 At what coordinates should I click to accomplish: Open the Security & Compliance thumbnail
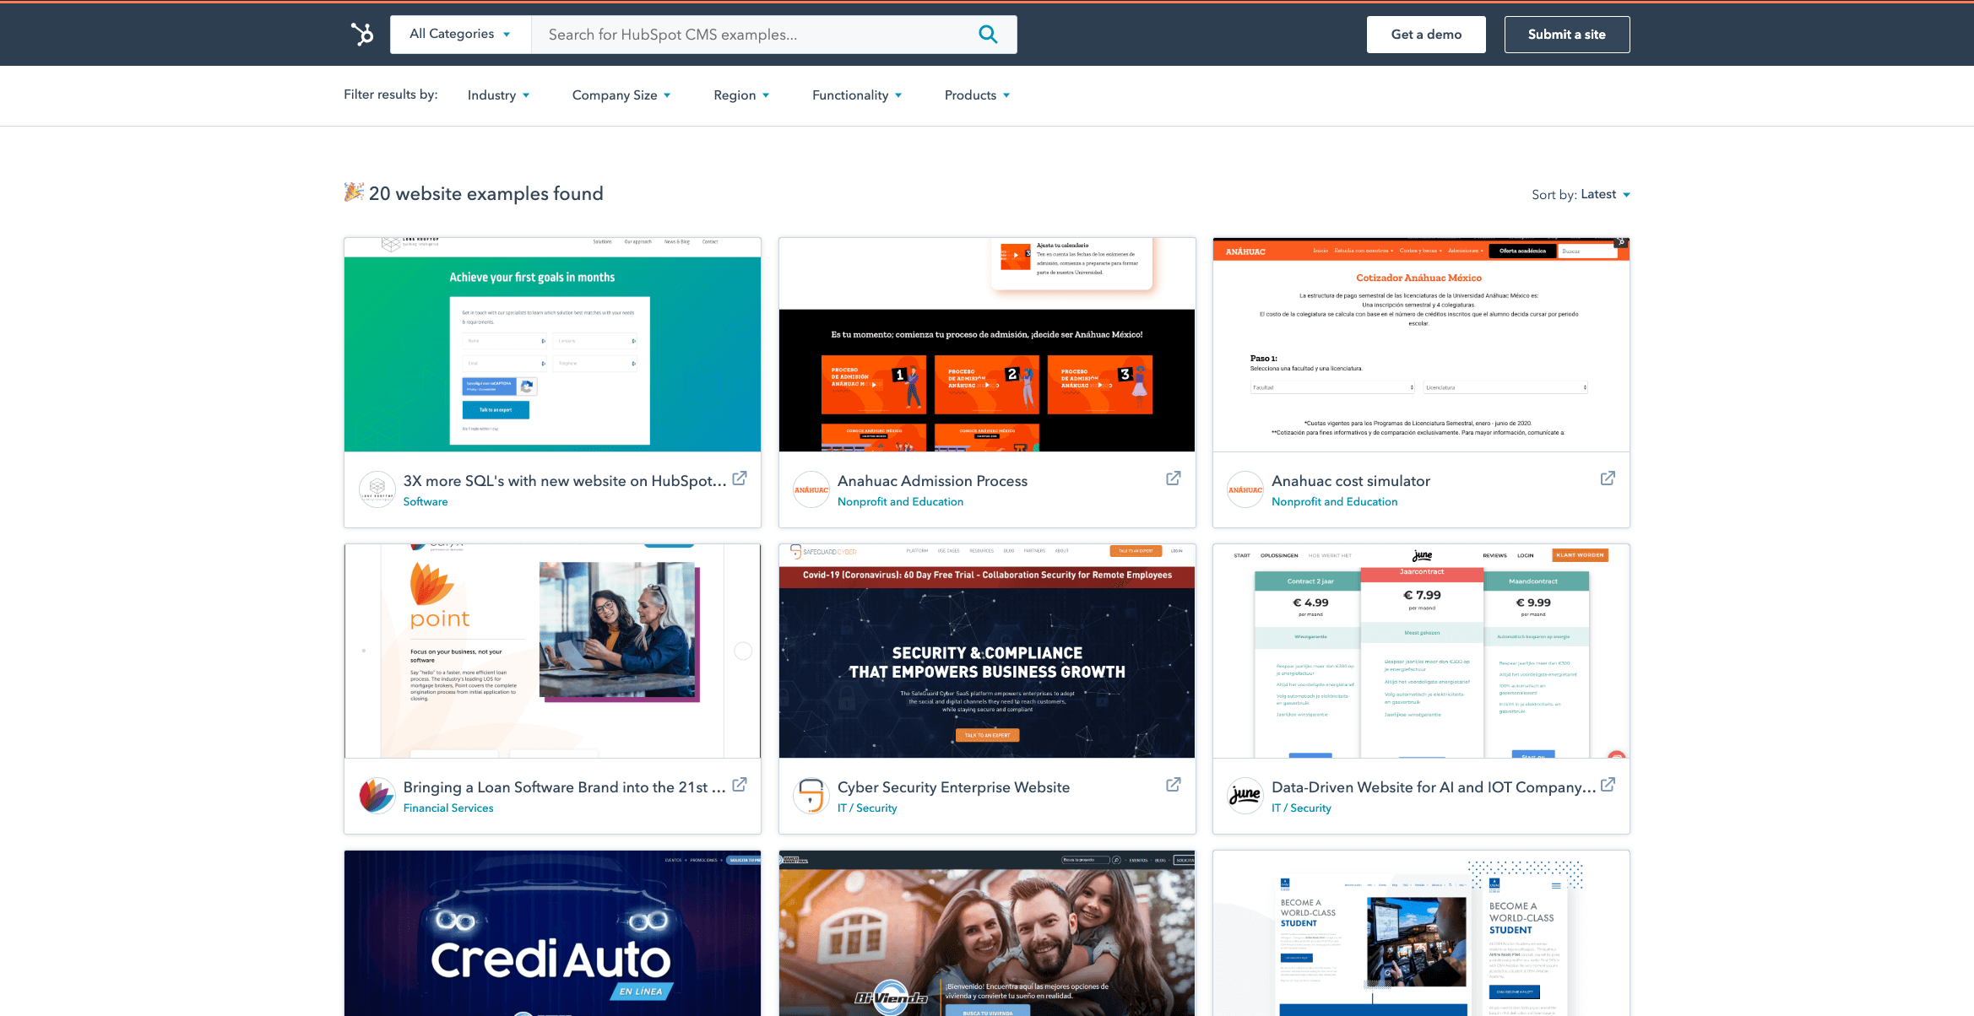[x=987, y=651]
